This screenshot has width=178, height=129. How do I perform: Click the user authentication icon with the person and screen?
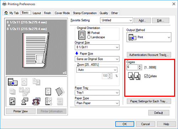[25, 101]
